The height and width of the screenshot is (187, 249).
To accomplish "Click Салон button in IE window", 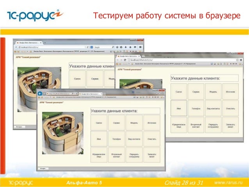I will point(99,123).
